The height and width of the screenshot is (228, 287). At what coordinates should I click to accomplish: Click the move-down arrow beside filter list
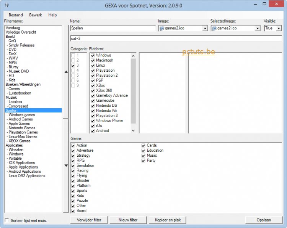pyautogui.click(x=66, y=165)
